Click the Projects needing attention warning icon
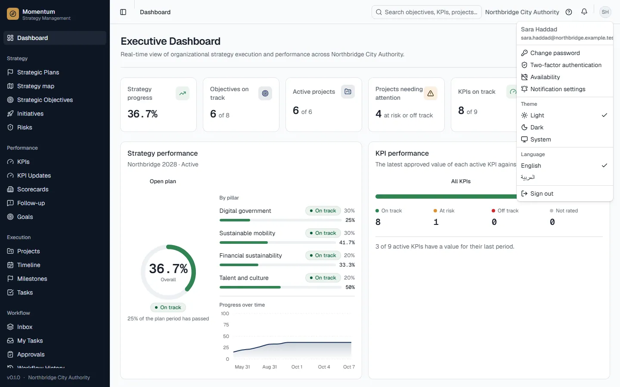 (431, 93)
